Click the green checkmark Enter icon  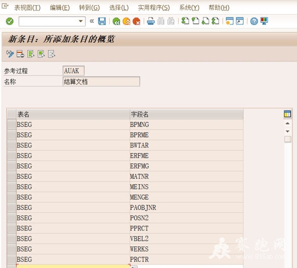point(10,21)
